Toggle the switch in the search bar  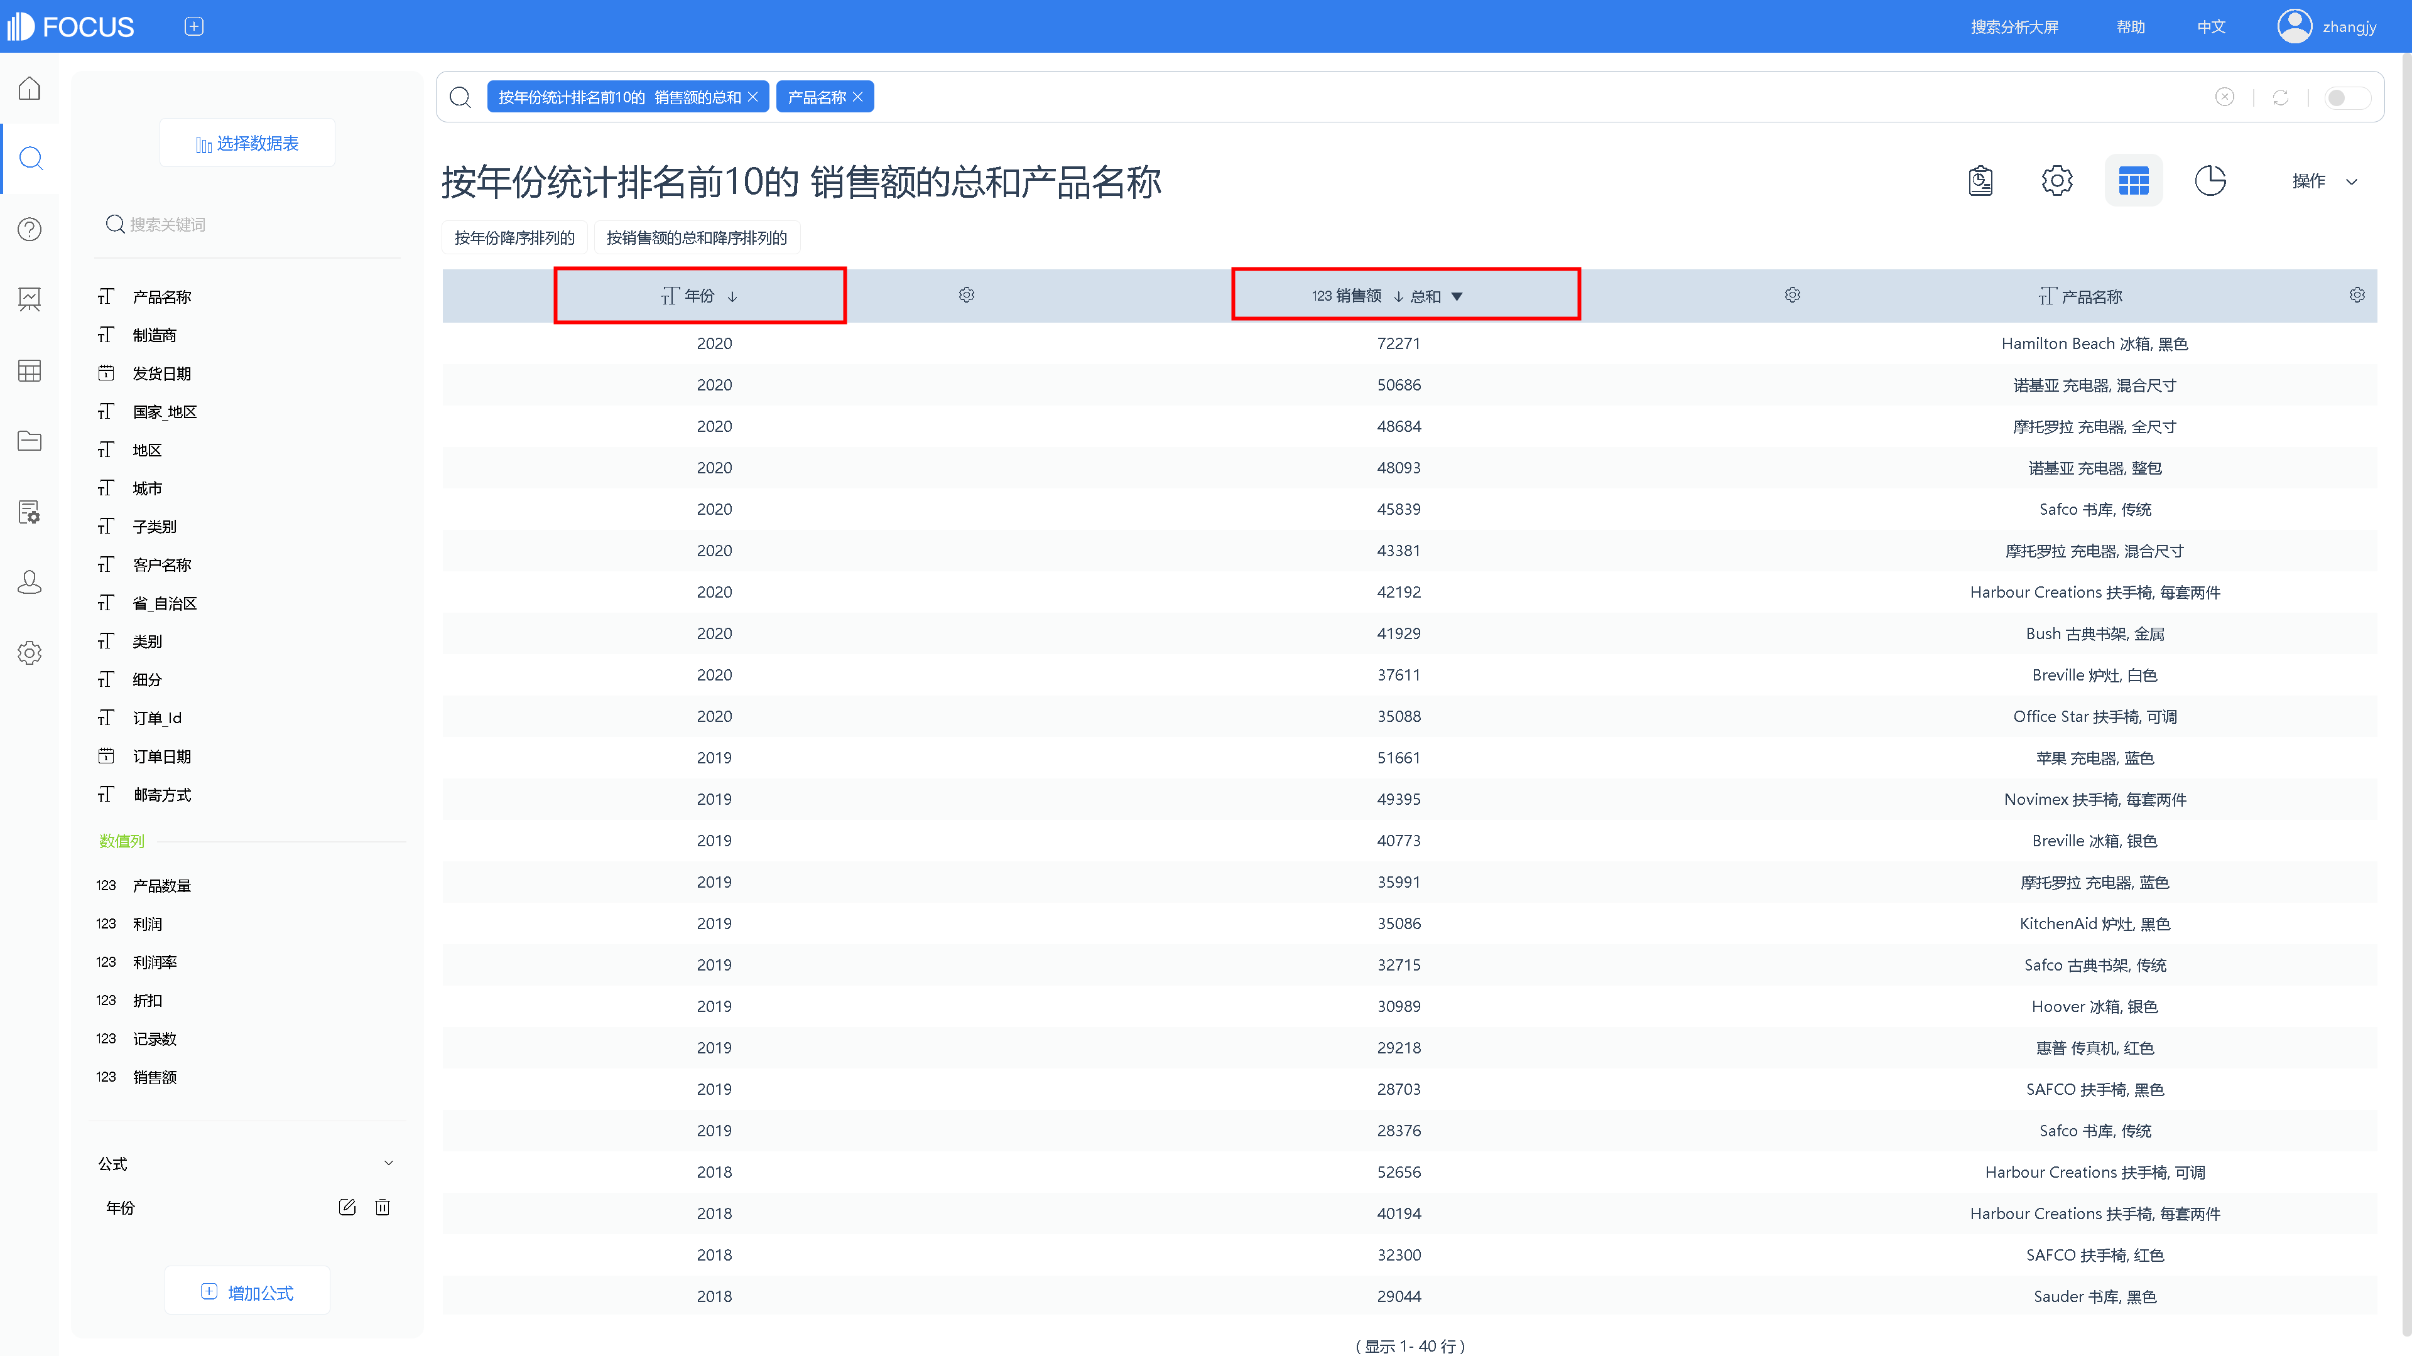coord(2347,97)
